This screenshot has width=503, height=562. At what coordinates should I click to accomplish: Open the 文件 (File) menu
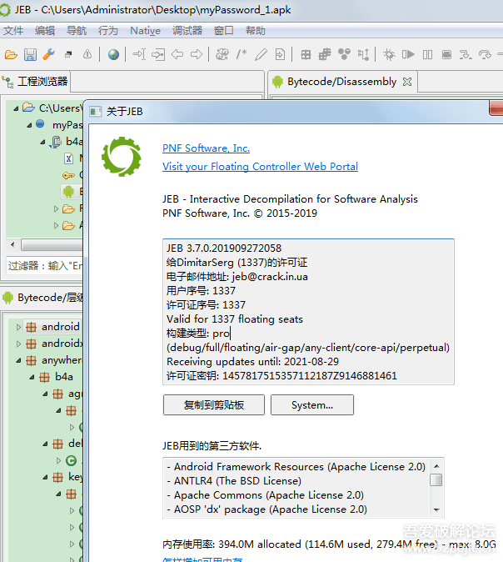[13, 31]
